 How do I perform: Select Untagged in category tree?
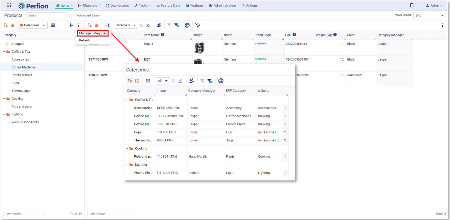[x=17, y=44]
